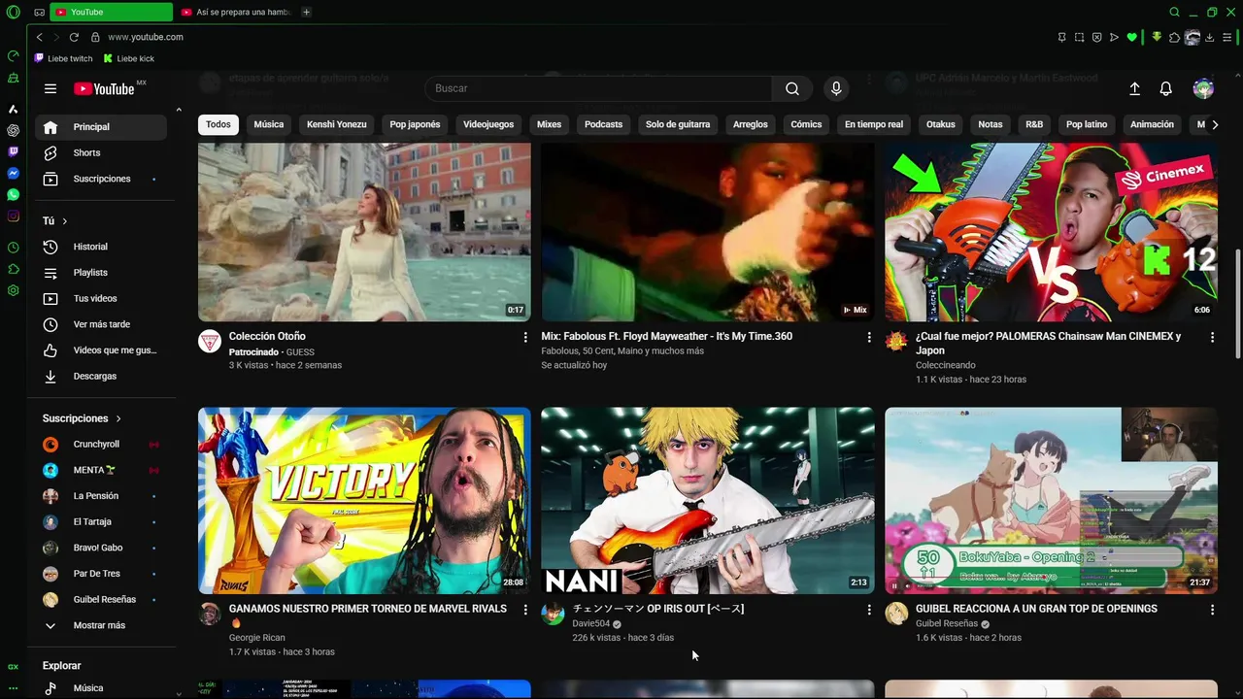Open options for Marvel Rivals torneo video
1243x699 pixels.
[x=525, y=610]
